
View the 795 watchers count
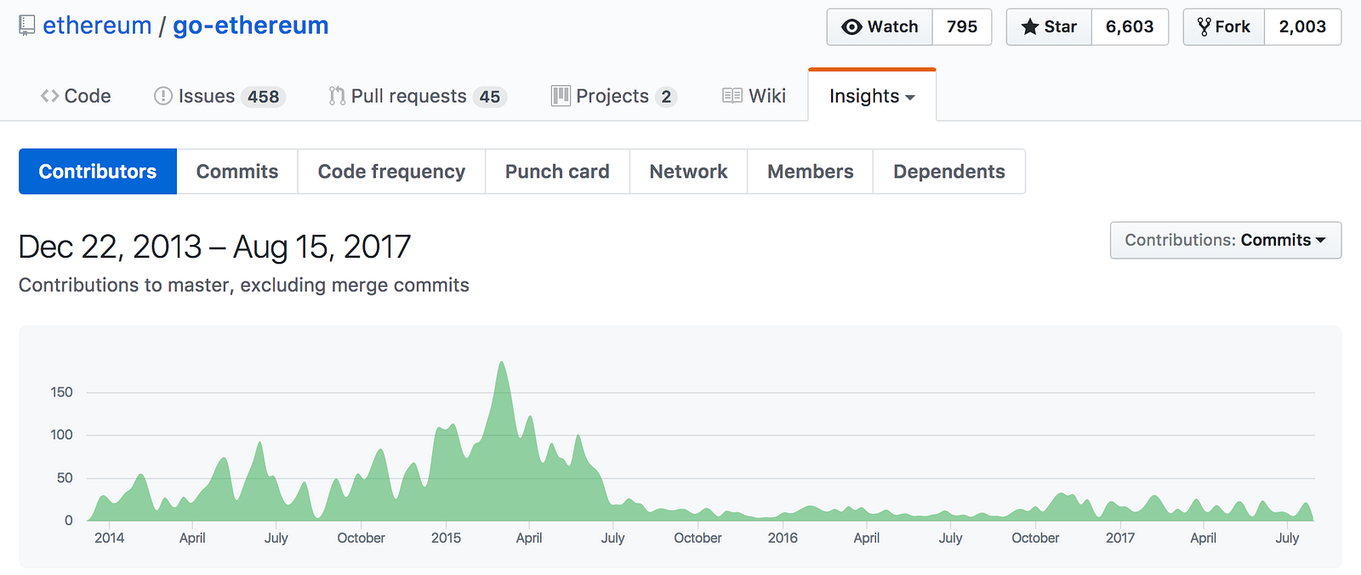962,27
